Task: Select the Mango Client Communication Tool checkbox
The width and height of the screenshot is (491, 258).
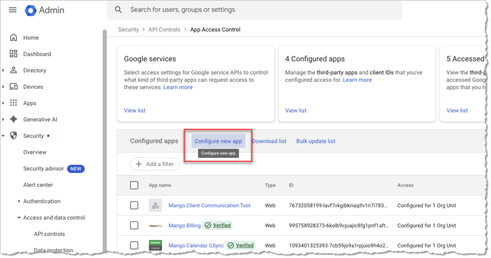Action: pyautogui.click(x=134, y=205)
